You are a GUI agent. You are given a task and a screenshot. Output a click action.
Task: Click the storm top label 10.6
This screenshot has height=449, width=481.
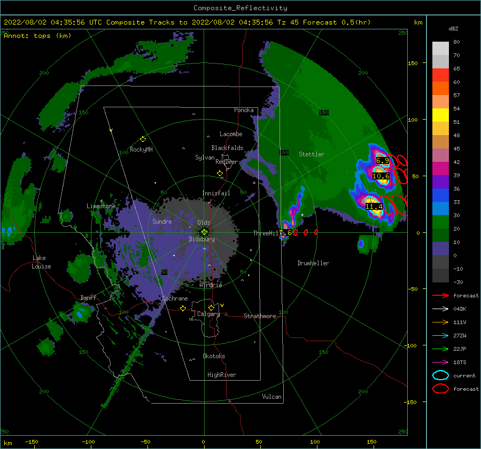click(381, 176)
